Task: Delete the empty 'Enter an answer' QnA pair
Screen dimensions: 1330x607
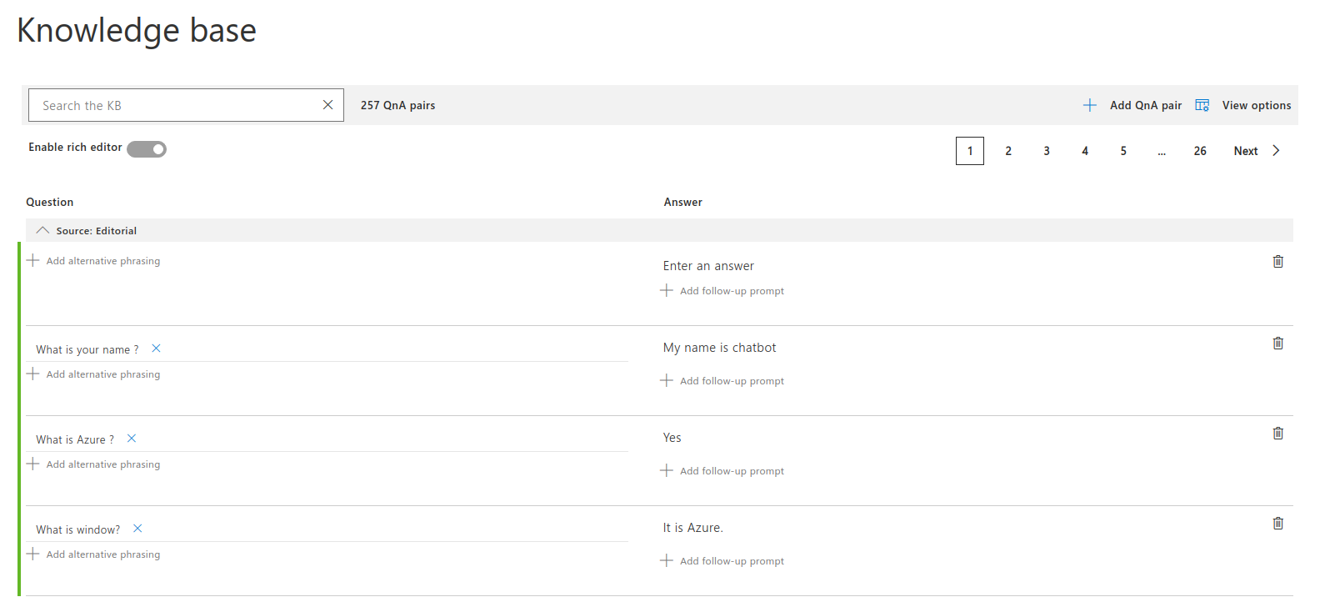Action: pyautogui.click(x=1277, y=262)
